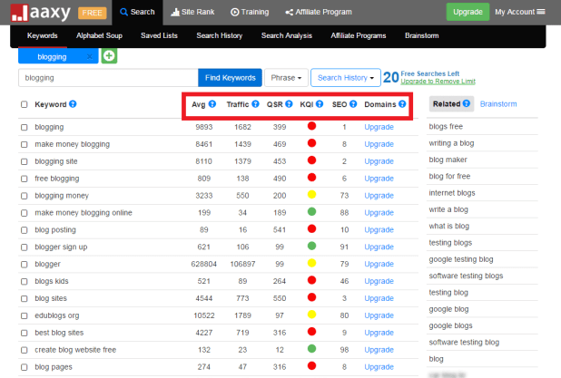The image size is (561, 378).
Task: Open the Search tab in top bar
Action: [x=137, y=12]
